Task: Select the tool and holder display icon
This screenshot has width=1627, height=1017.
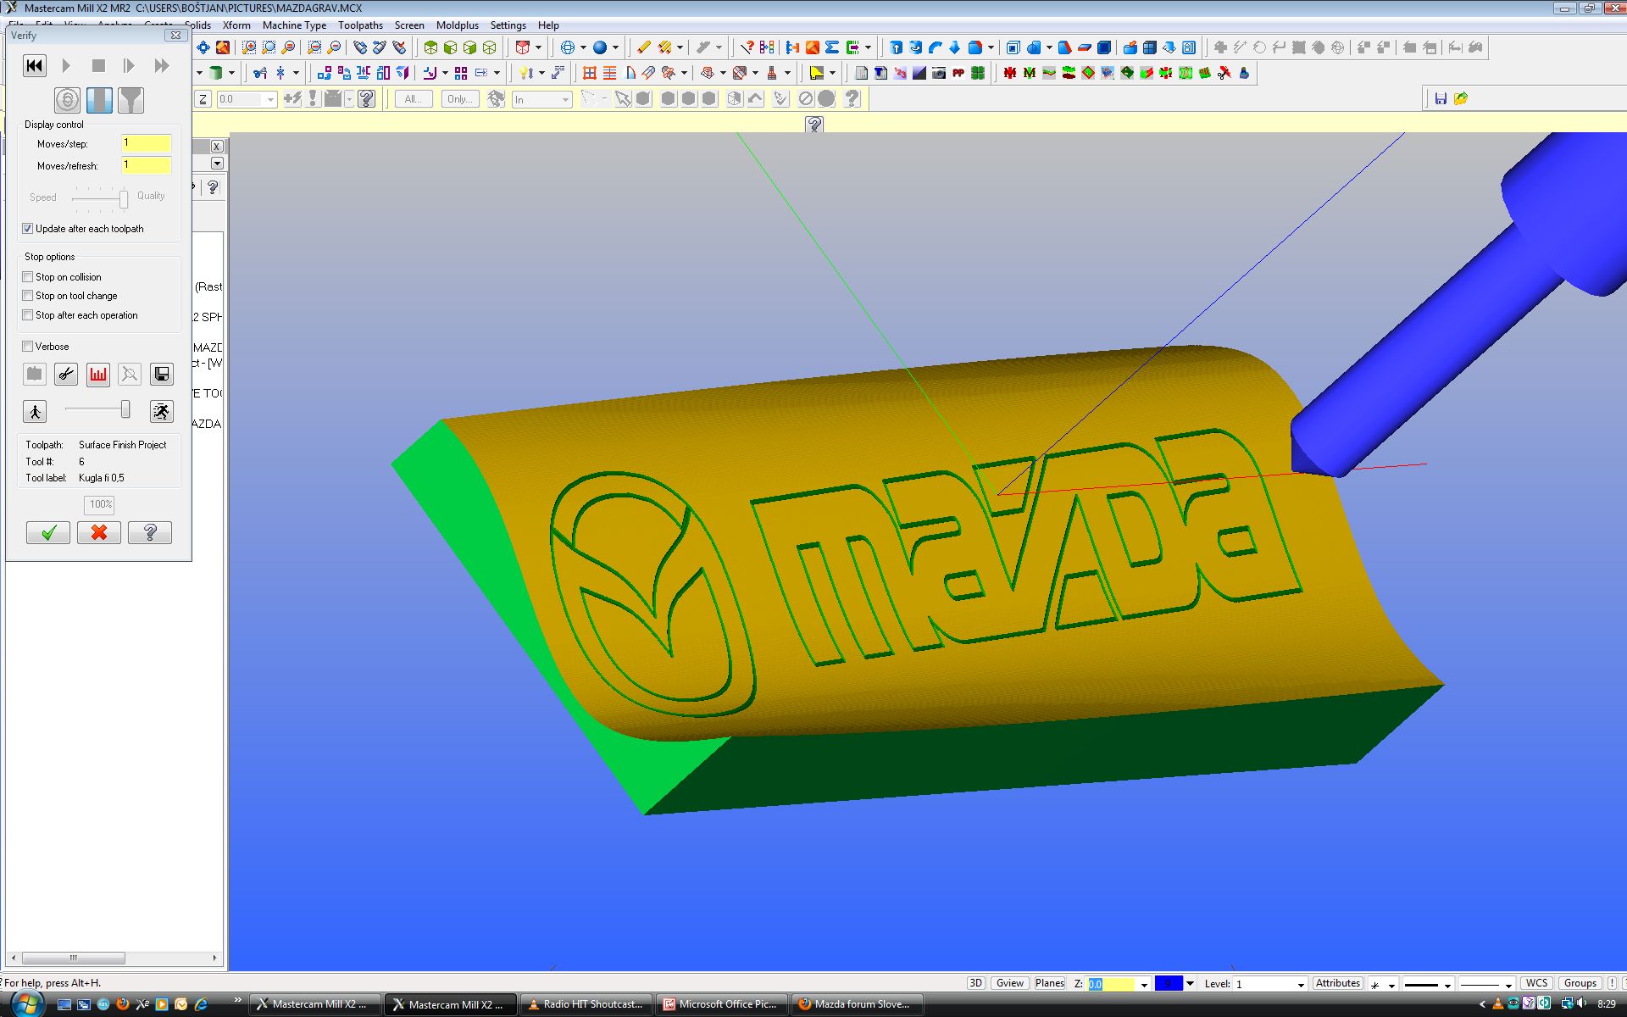Action: 130,100
